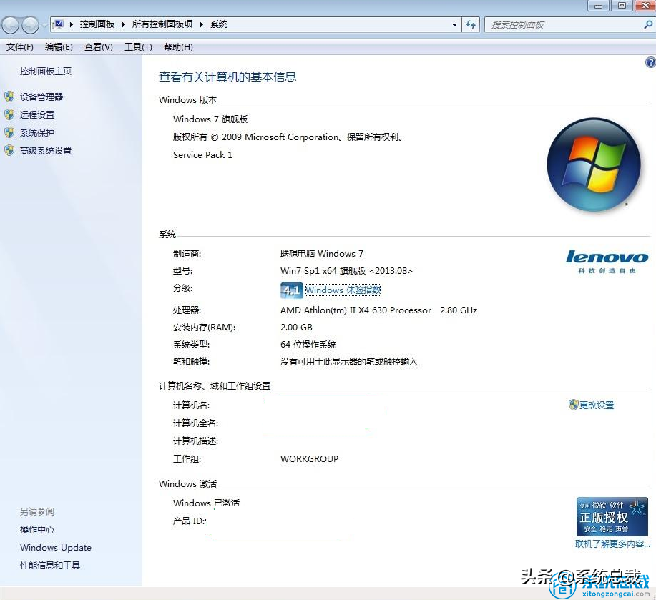Image resolution: width=656 pixels, height=600 pixels.
Task: Click the 64 位操作系统 system type value
Action: tap(308, 345)
